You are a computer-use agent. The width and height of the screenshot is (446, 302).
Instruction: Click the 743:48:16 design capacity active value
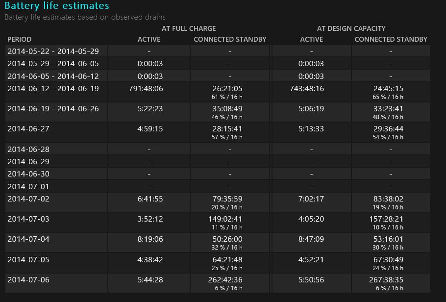coord(312,89)
